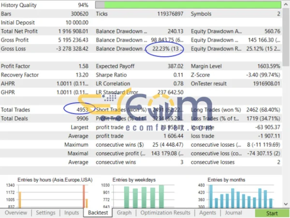Switch to the Graph tab

(x=124, y=213)
